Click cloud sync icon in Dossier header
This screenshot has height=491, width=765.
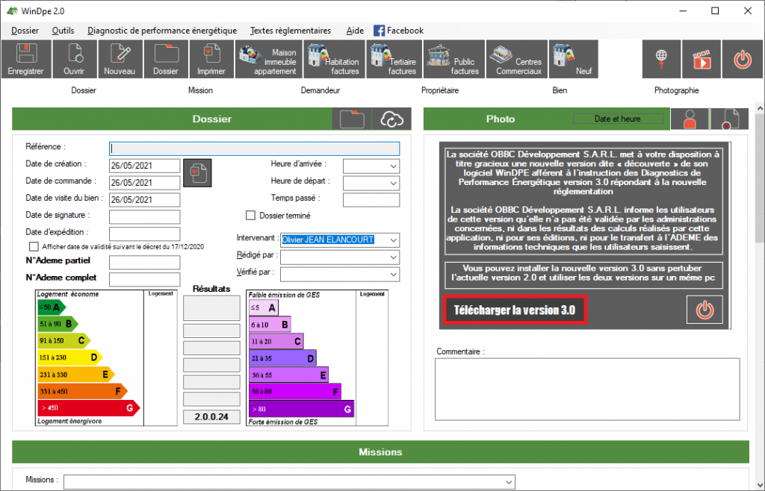391,119
